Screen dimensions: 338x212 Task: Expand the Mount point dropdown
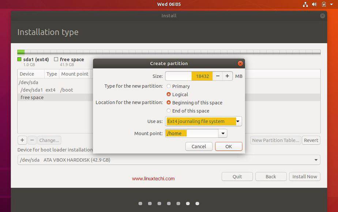pos(222,133)
